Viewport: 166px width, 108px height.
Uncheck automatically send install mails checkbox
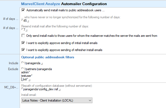point(23,10)
